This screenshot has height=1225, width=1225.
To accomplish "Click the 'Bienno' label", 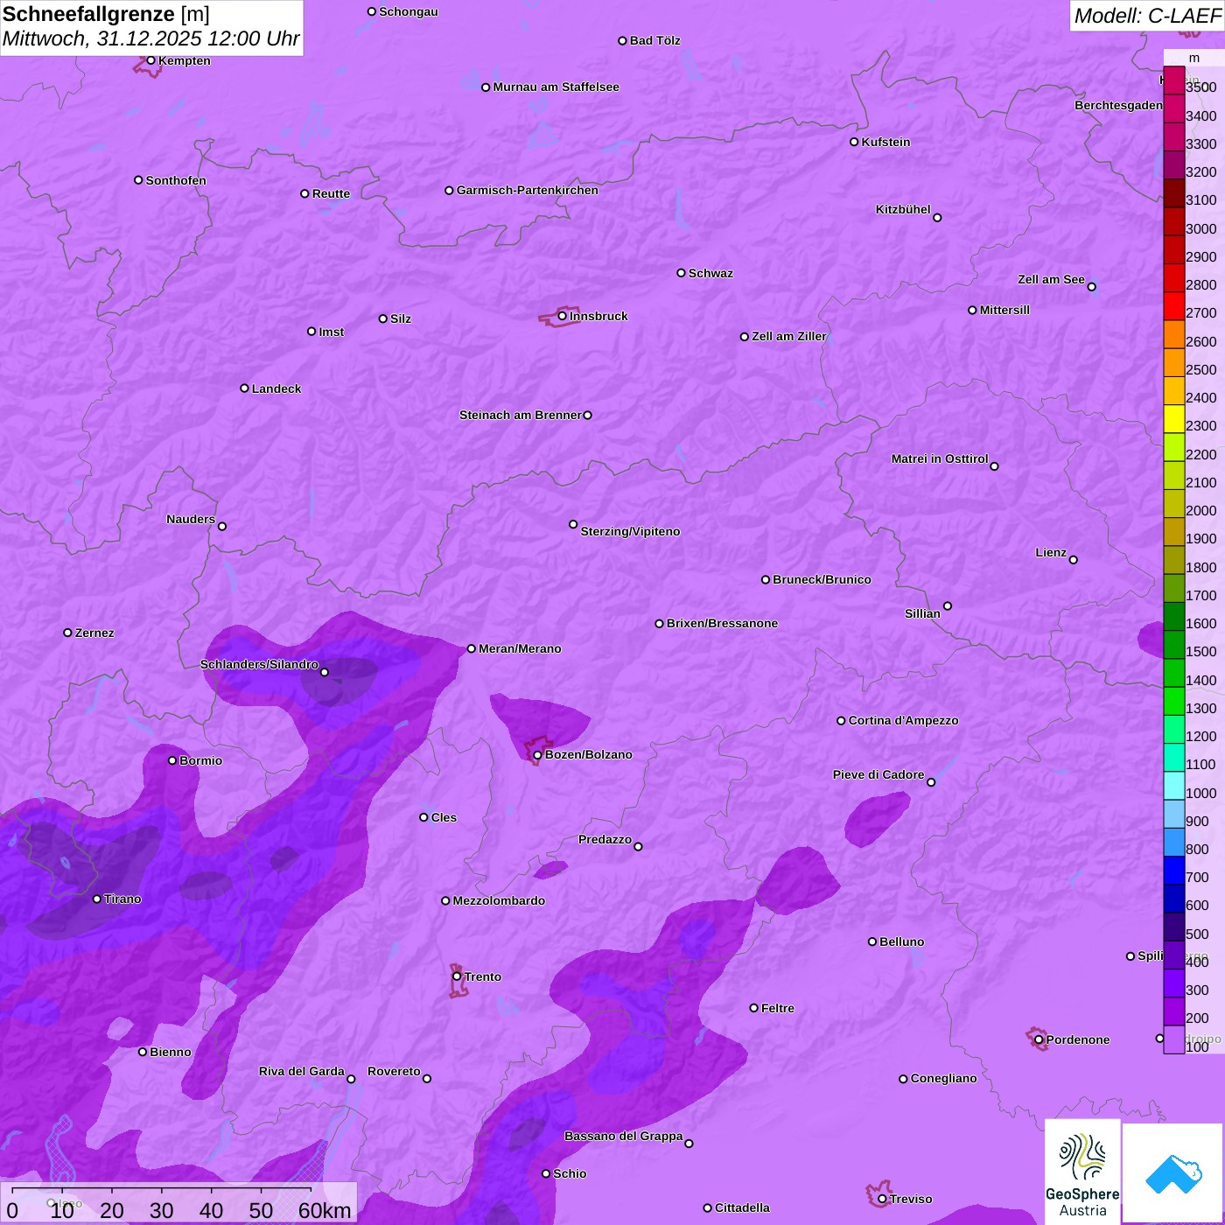I will [171, 1052].
